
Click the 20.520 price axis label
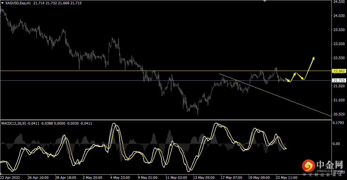[339, 114]
